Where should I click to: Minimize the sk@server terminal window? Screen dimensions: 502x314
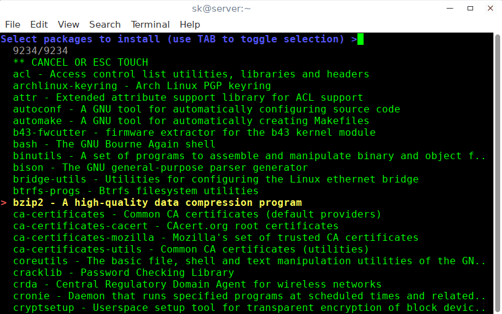click(x=450, y=9)
